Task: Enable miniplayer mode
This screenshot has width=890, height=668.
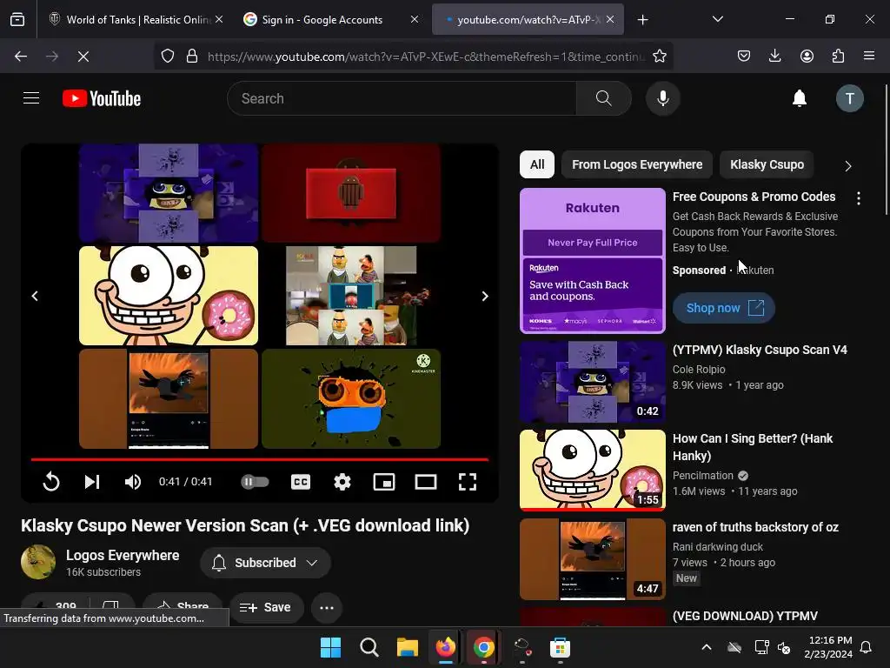Action: pyautogui.click(x=383, y=482)
